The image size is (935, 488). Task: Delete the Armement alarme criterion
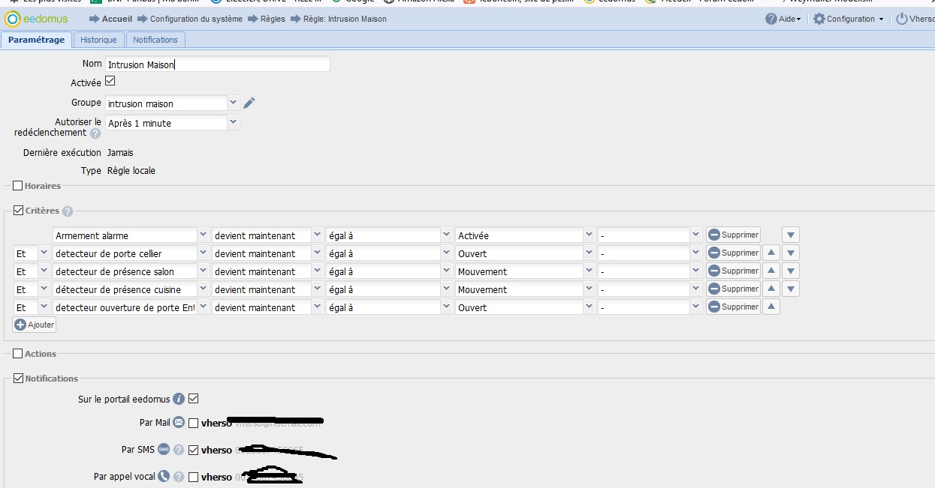pyautogui.click(x=733, y=235)
